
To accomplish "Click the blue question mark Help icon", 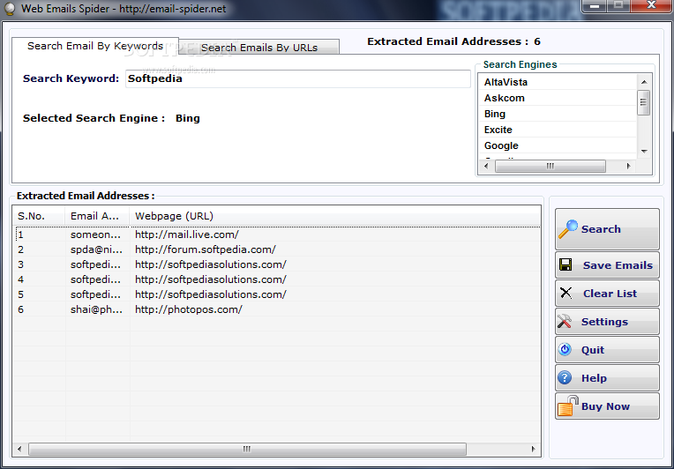I will pos(565,377).
